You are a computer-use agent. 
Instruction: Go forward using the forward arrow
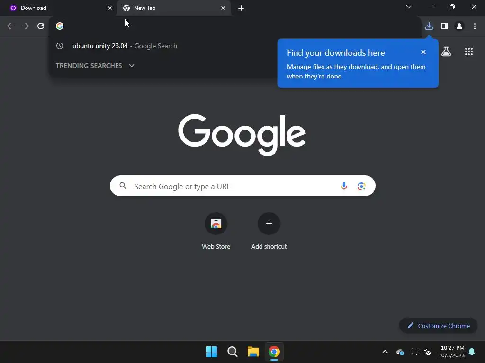click(26, 26)
